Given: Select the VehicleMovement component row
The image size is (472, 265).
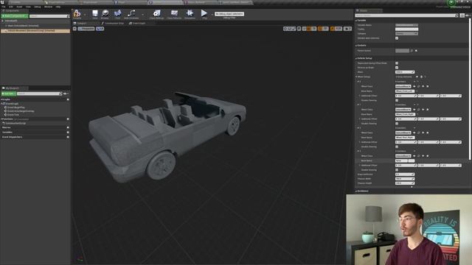Looking at the screenshot, I should click(x=35, y=31).
